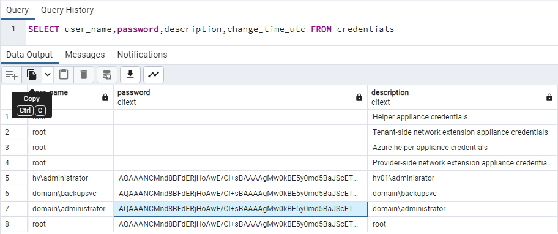
Task: Click the root user_name cell in row 3
Action: [70, 148]
